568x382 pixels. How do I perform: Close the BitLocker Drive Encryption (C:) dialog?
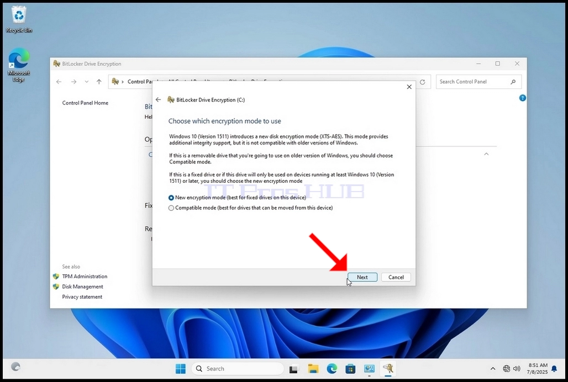pyautogui.click(x=409, y=87)
